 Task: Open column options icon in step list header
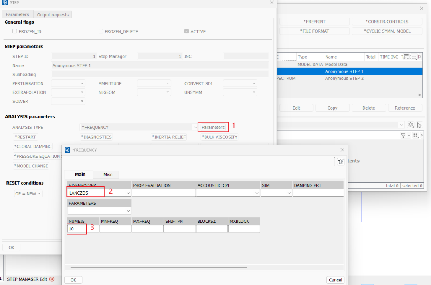[x=414, y=57]
